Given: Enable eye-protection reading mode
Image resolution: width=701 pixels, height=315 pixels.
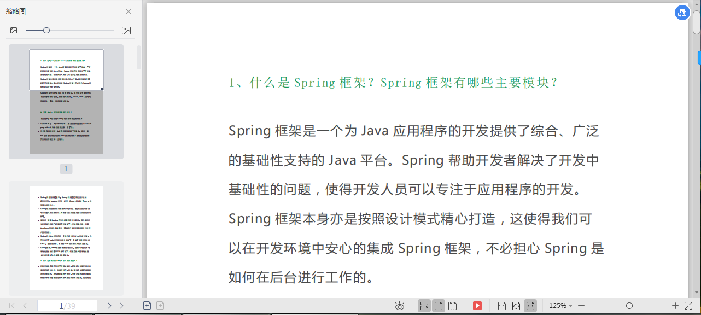Looking at the screenshot, I should (400, 306).
